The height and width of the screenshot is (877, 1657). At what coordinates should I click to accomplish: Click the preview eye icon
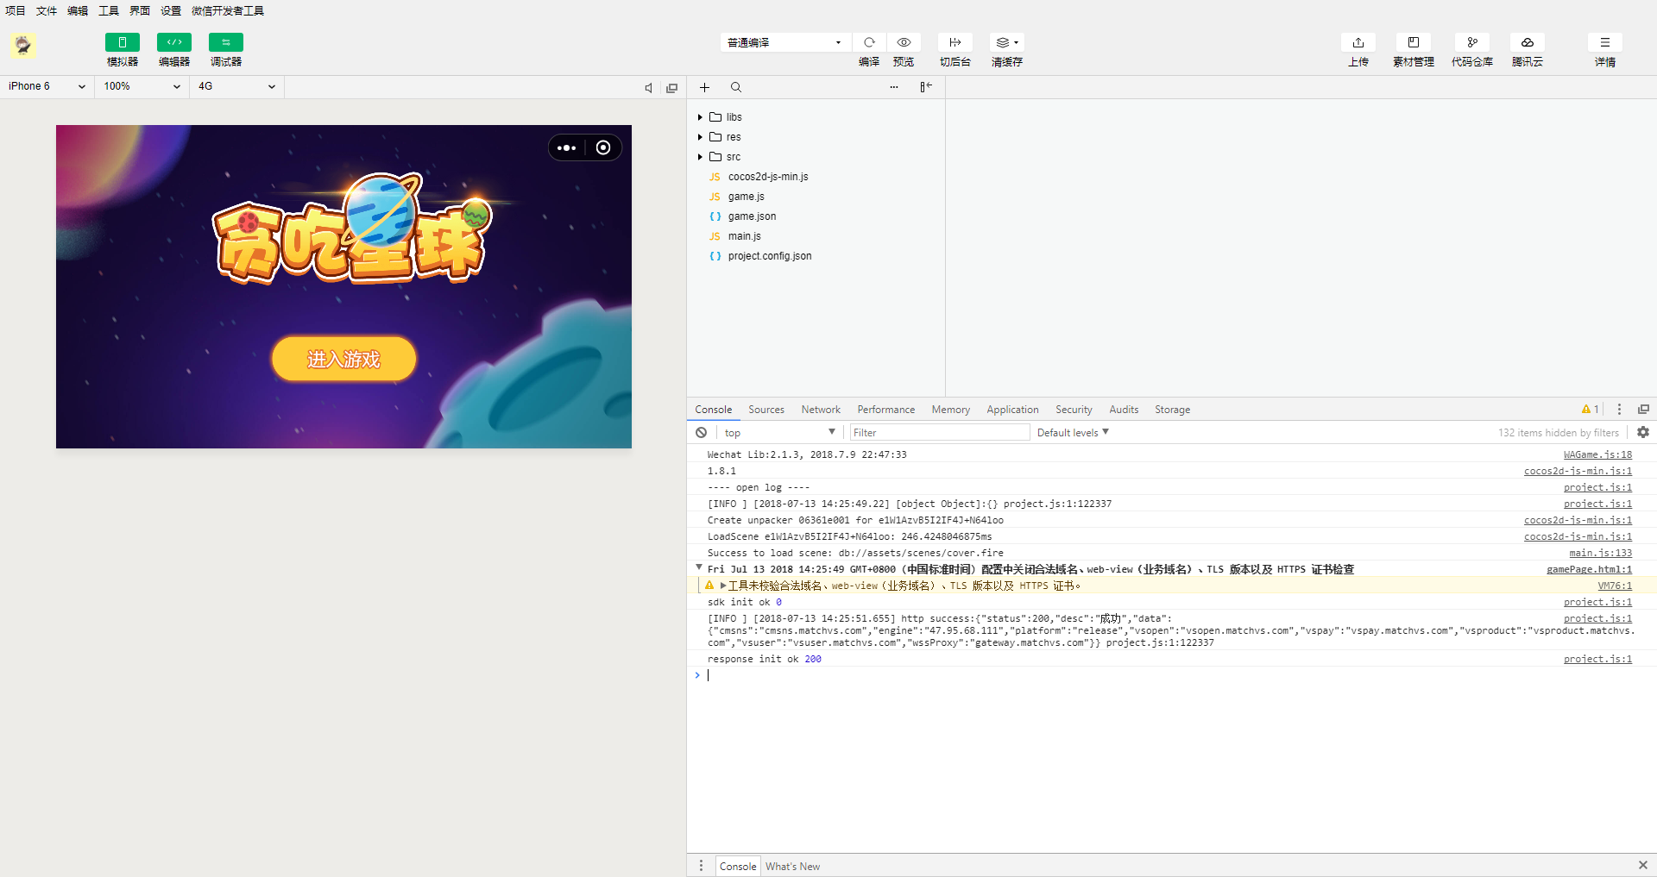click(904, 42)
